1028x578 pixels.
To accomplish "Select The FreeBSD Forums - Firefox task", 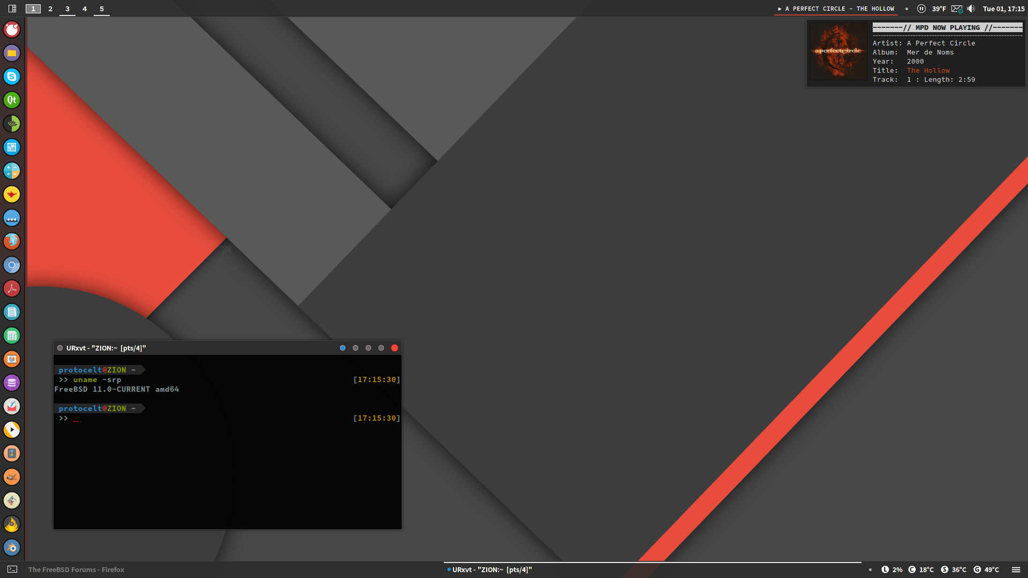I will tap(76, 569).
